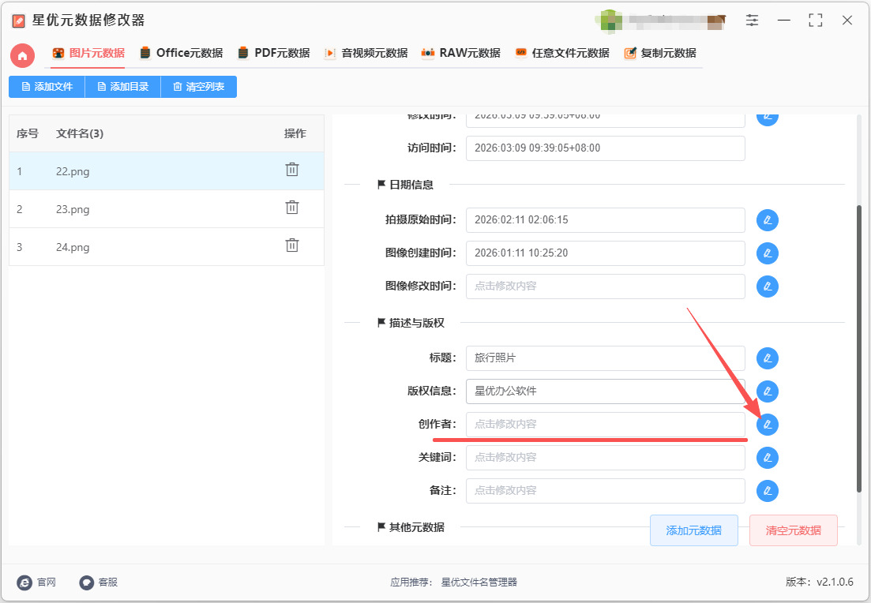This screenshot has height=603, width=871.
Task: Click the 版权信息 input field
Action: click(606, 391)
